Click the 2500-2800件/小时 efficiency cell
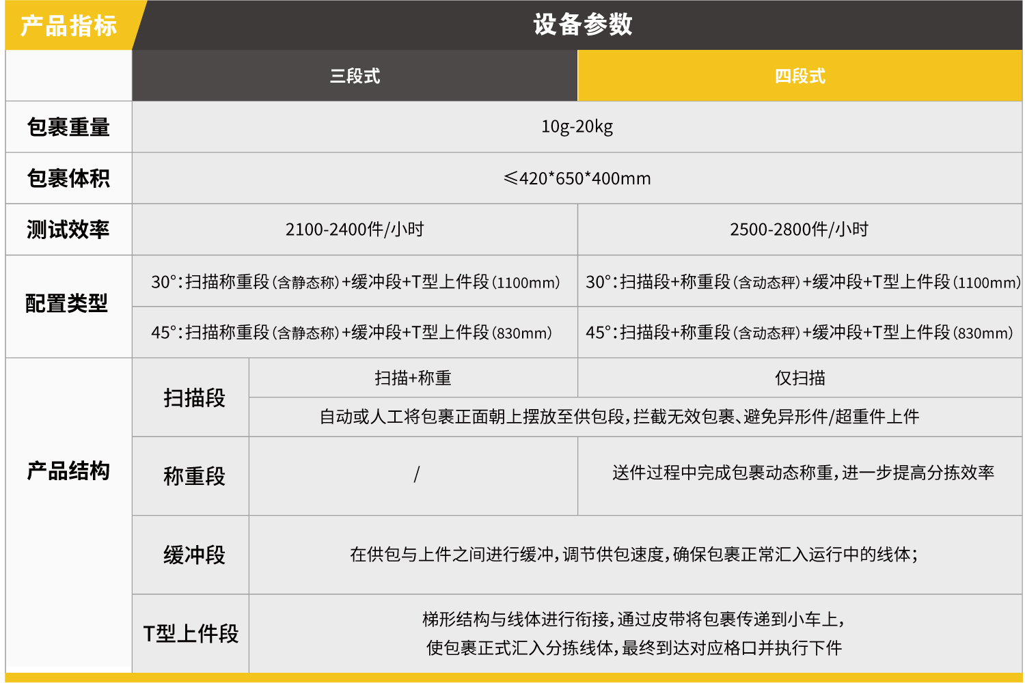The width and height of the screenshot is (1025, 683). 799,229
